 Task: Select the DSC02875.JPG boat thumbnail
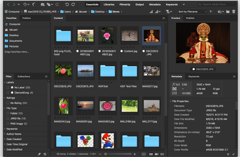[85, 71]
